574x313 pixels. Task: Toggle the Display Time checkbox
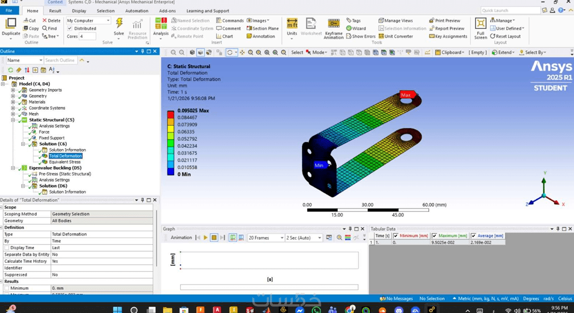click(7, 247)
